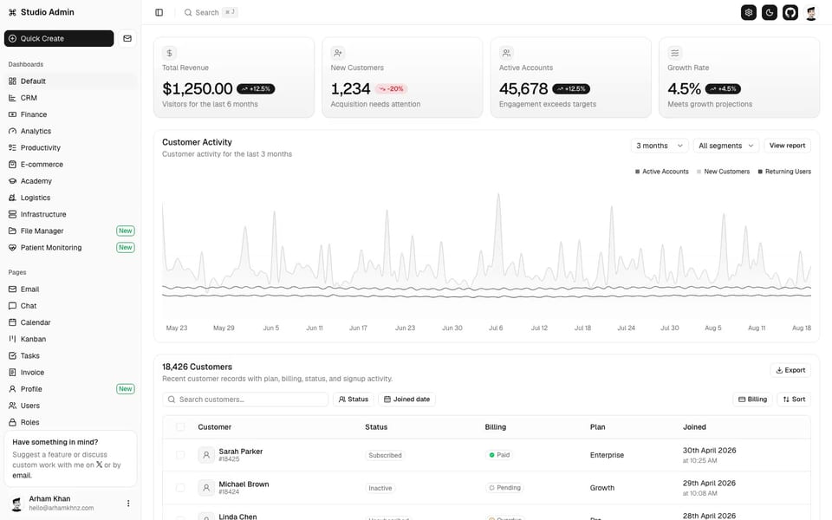
Task: Open the Status filter dropdown
Action: (354, 399)
